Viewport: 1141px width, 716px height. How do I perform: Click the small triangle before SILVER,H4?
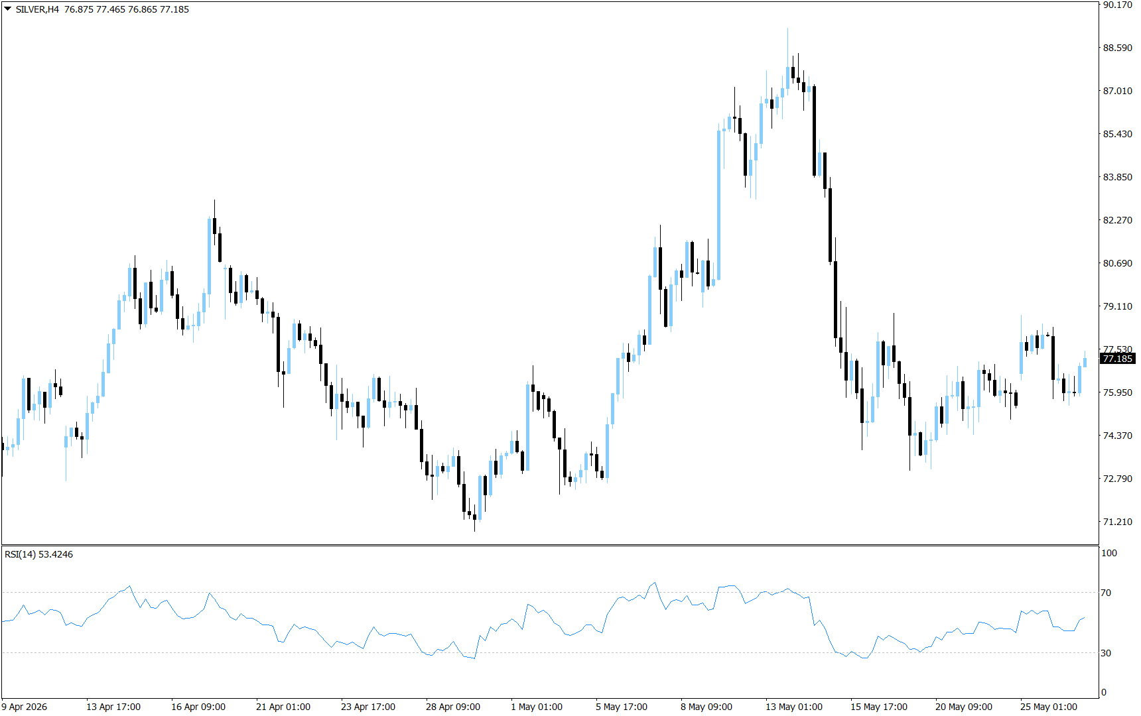click(x=8, y=9)
